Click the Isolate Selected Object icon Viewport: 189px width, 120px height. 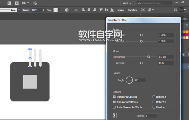(x=143, y=10)
